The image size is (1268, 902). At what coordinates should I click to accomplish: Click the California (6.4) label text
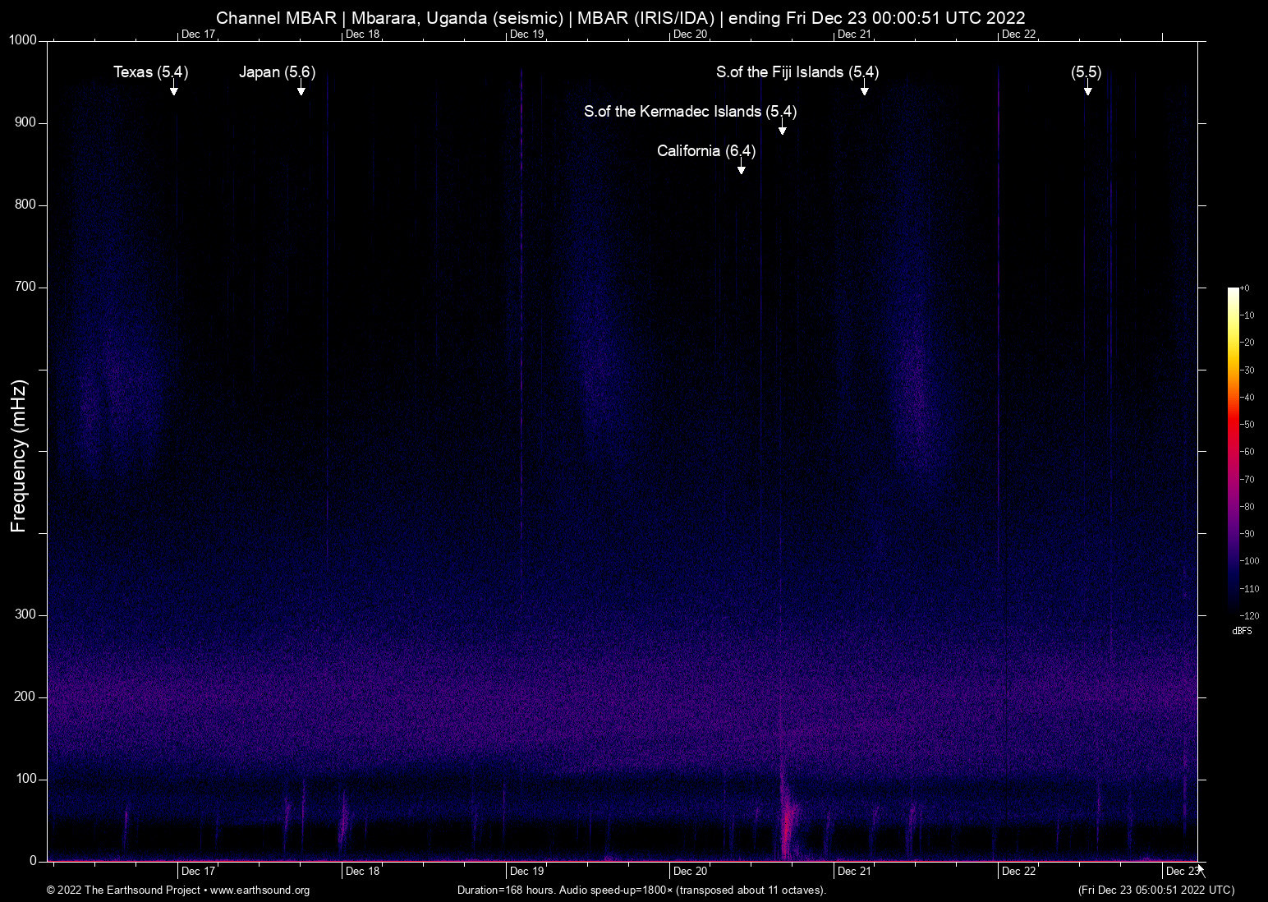pyautogui.click(x=705, y=151)
